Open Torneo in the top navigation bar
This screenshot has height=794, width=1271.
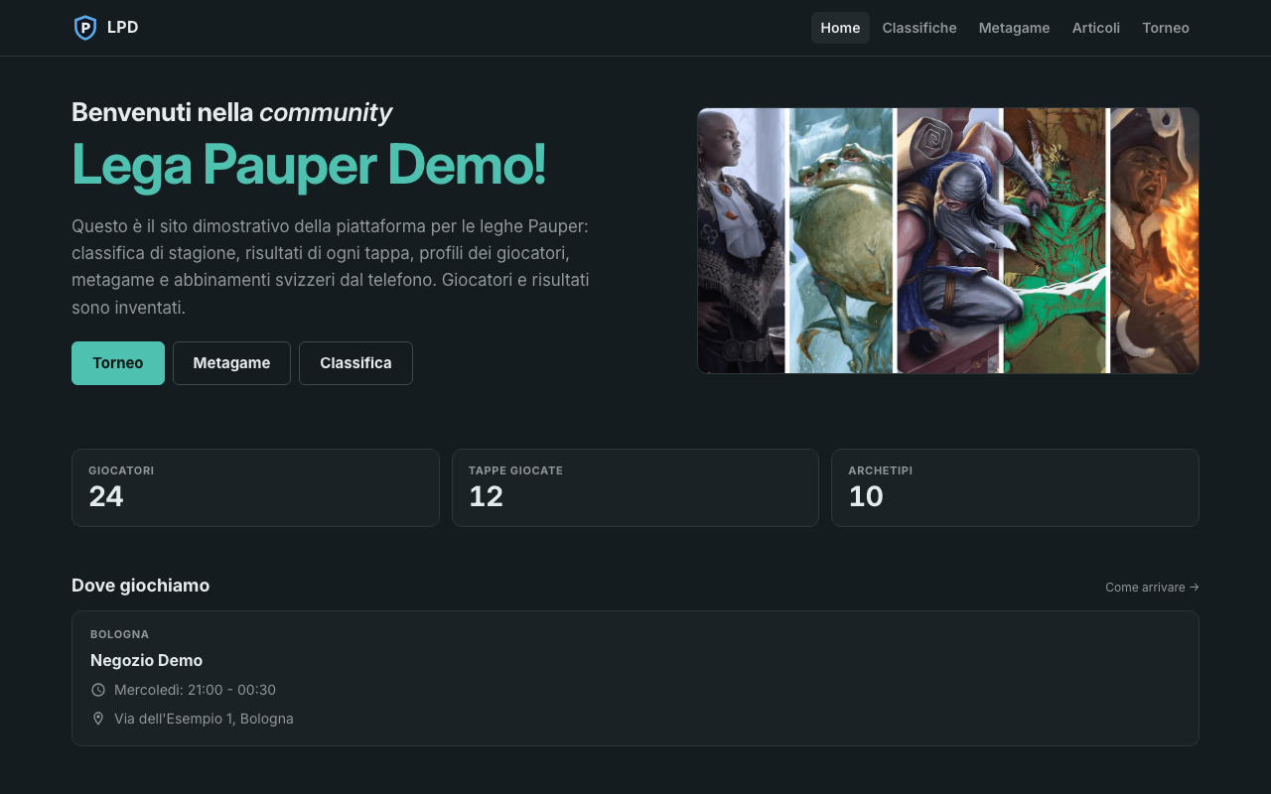1166,28
